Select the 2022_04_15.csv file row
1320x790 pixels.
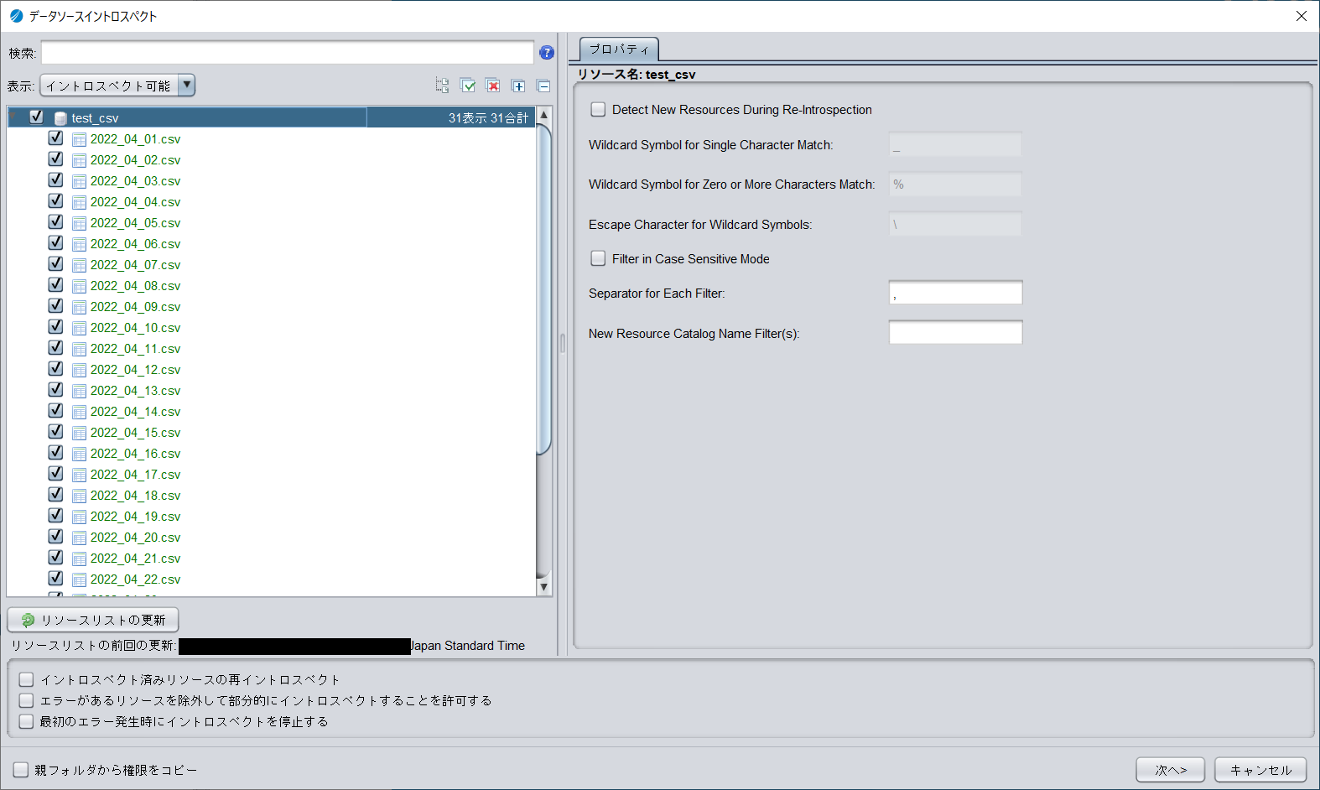271,433
